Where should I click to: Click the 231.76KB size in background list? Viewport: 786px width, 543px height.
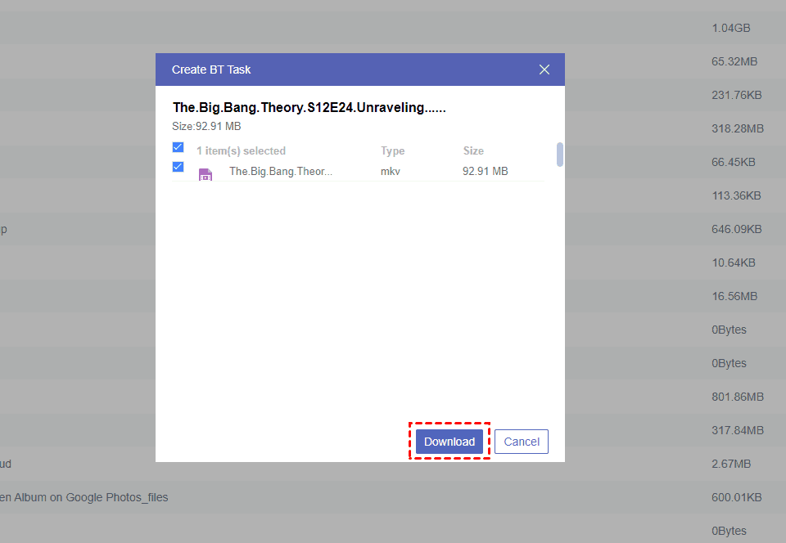pyautogui.click(x=736, y=95)
